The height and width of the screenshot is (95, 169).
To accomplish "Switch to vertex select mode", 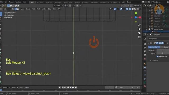I will (13, 9).
